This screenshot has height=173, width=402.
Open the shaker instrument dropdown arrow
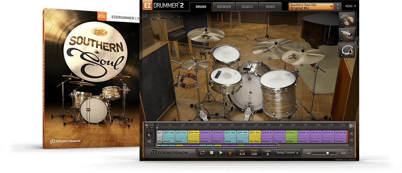pos(342,39)
